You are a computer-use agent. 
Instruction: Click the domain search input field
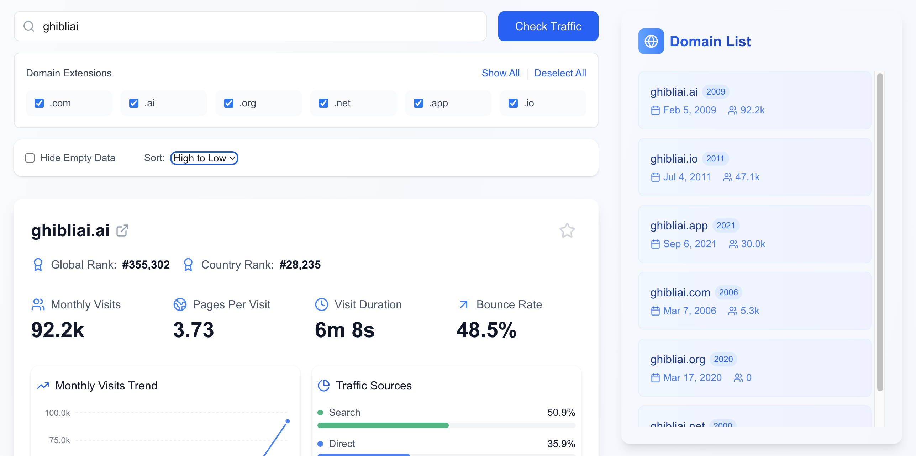(250, 26)
